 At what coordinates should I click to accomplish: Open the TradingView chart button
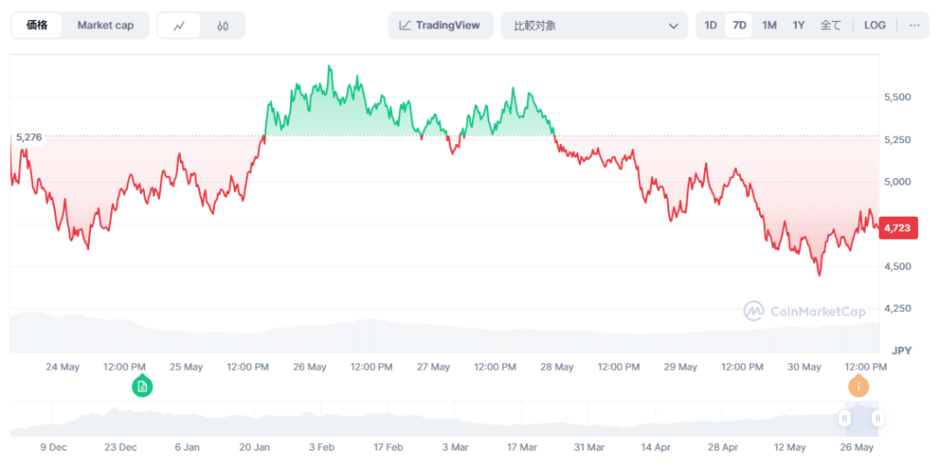click(x=440, y=26)
